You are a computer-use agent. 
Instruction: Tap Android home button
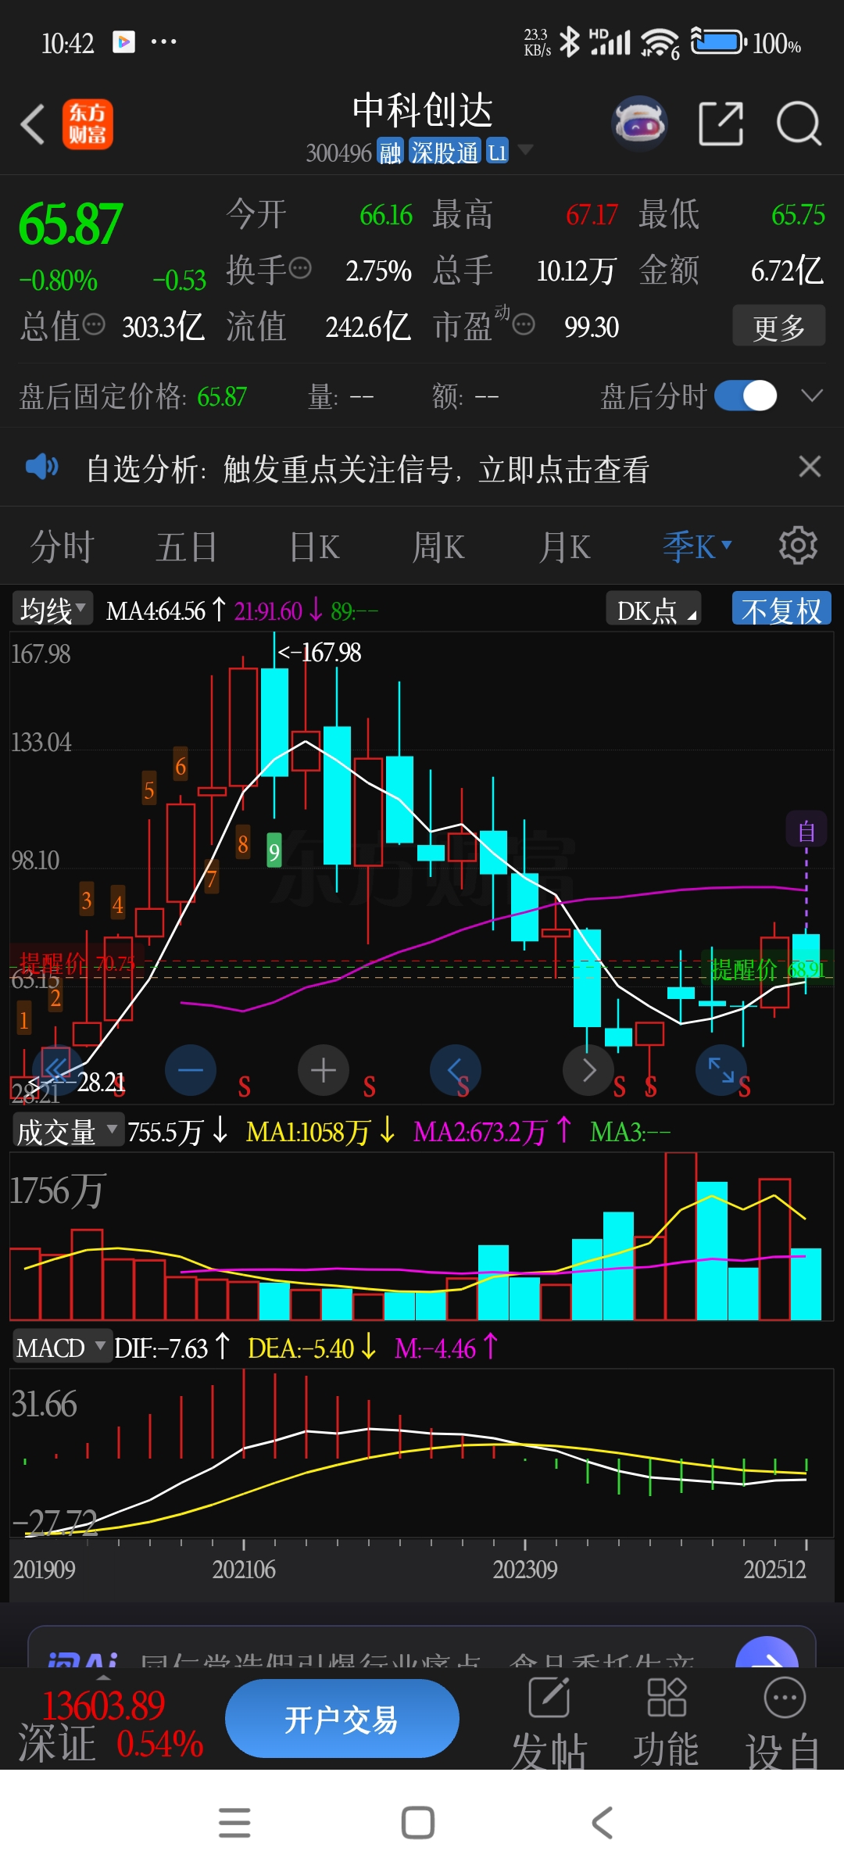click(418, 1823)
